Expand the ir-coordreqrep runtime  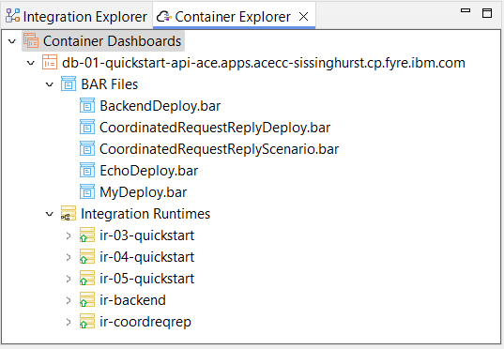pos(69,322)
